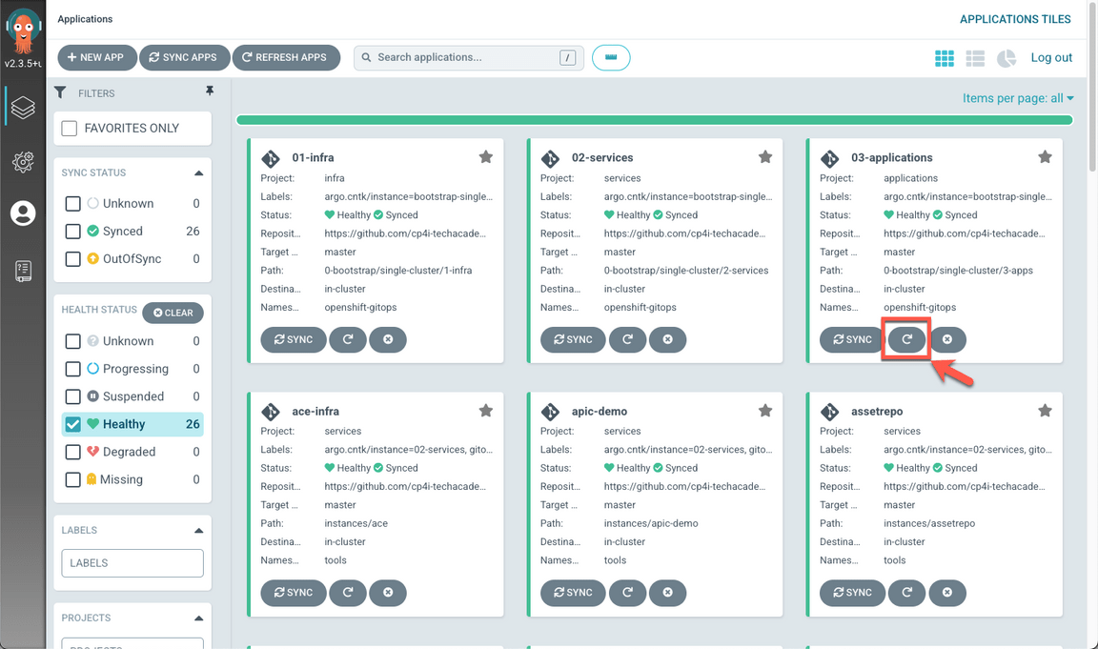The width and height of the screenshot is (1098, 649).
Task: Open the Documentation sidebar icon
Action: point(23,271)
